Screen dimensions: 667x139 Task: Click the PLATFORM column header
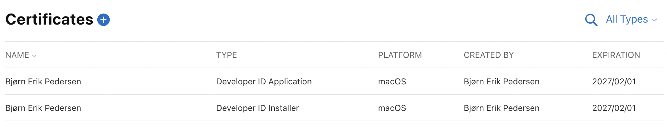pyautogui.click(x=400, y=55)
